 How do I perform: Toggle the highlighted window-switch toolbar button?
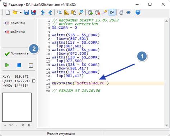tap(112, 13)
